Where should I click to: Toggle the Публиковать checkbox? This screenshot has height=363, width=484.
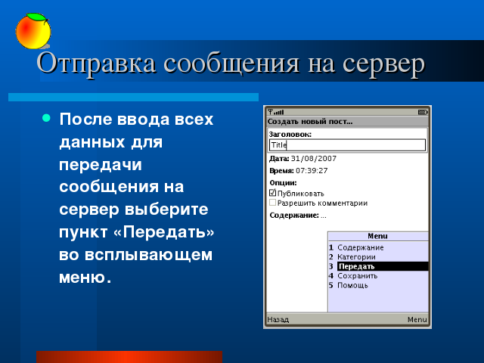[272, 193]
